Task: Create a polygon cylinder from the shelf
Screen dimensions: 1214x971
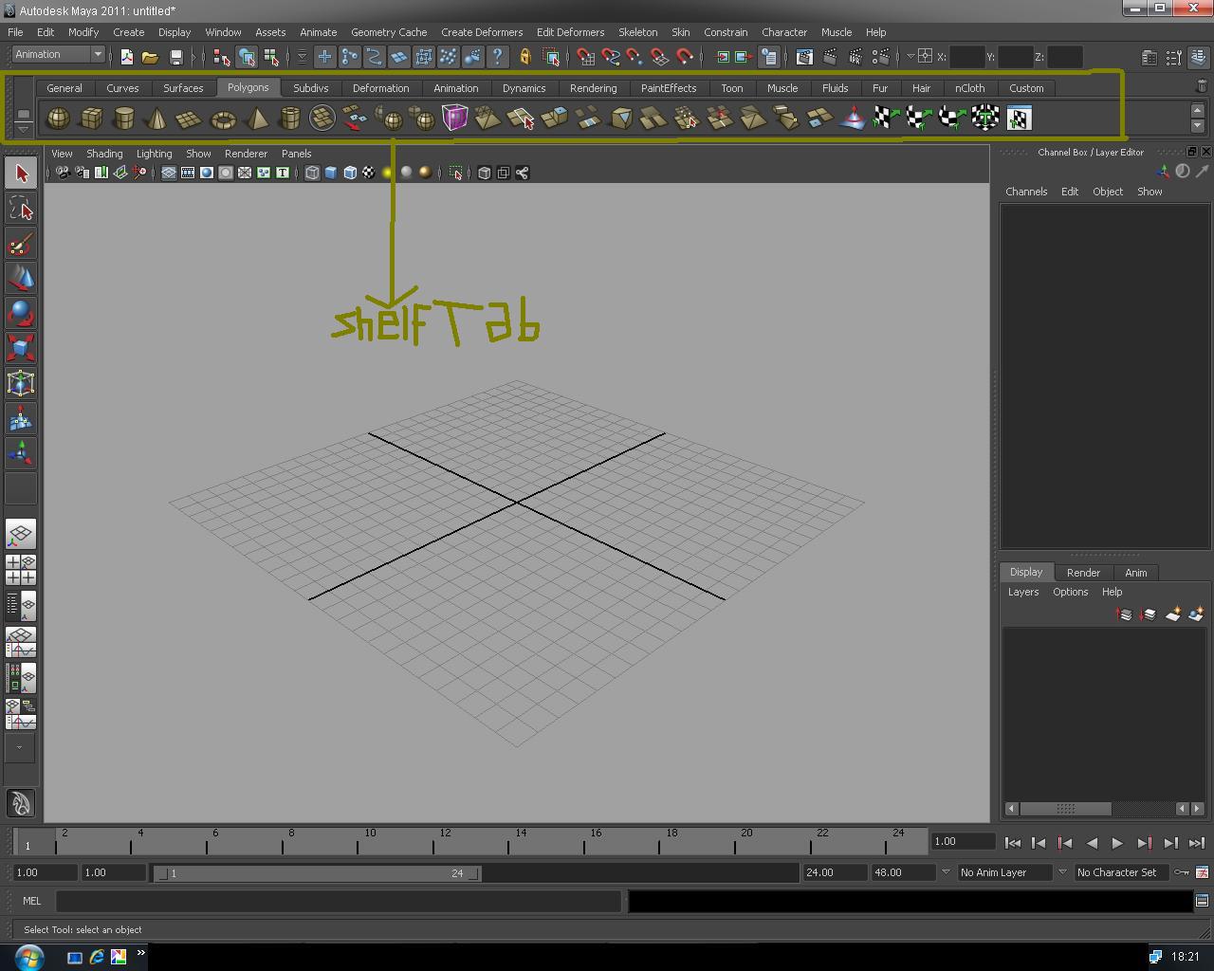Action: tap(123, 118)
